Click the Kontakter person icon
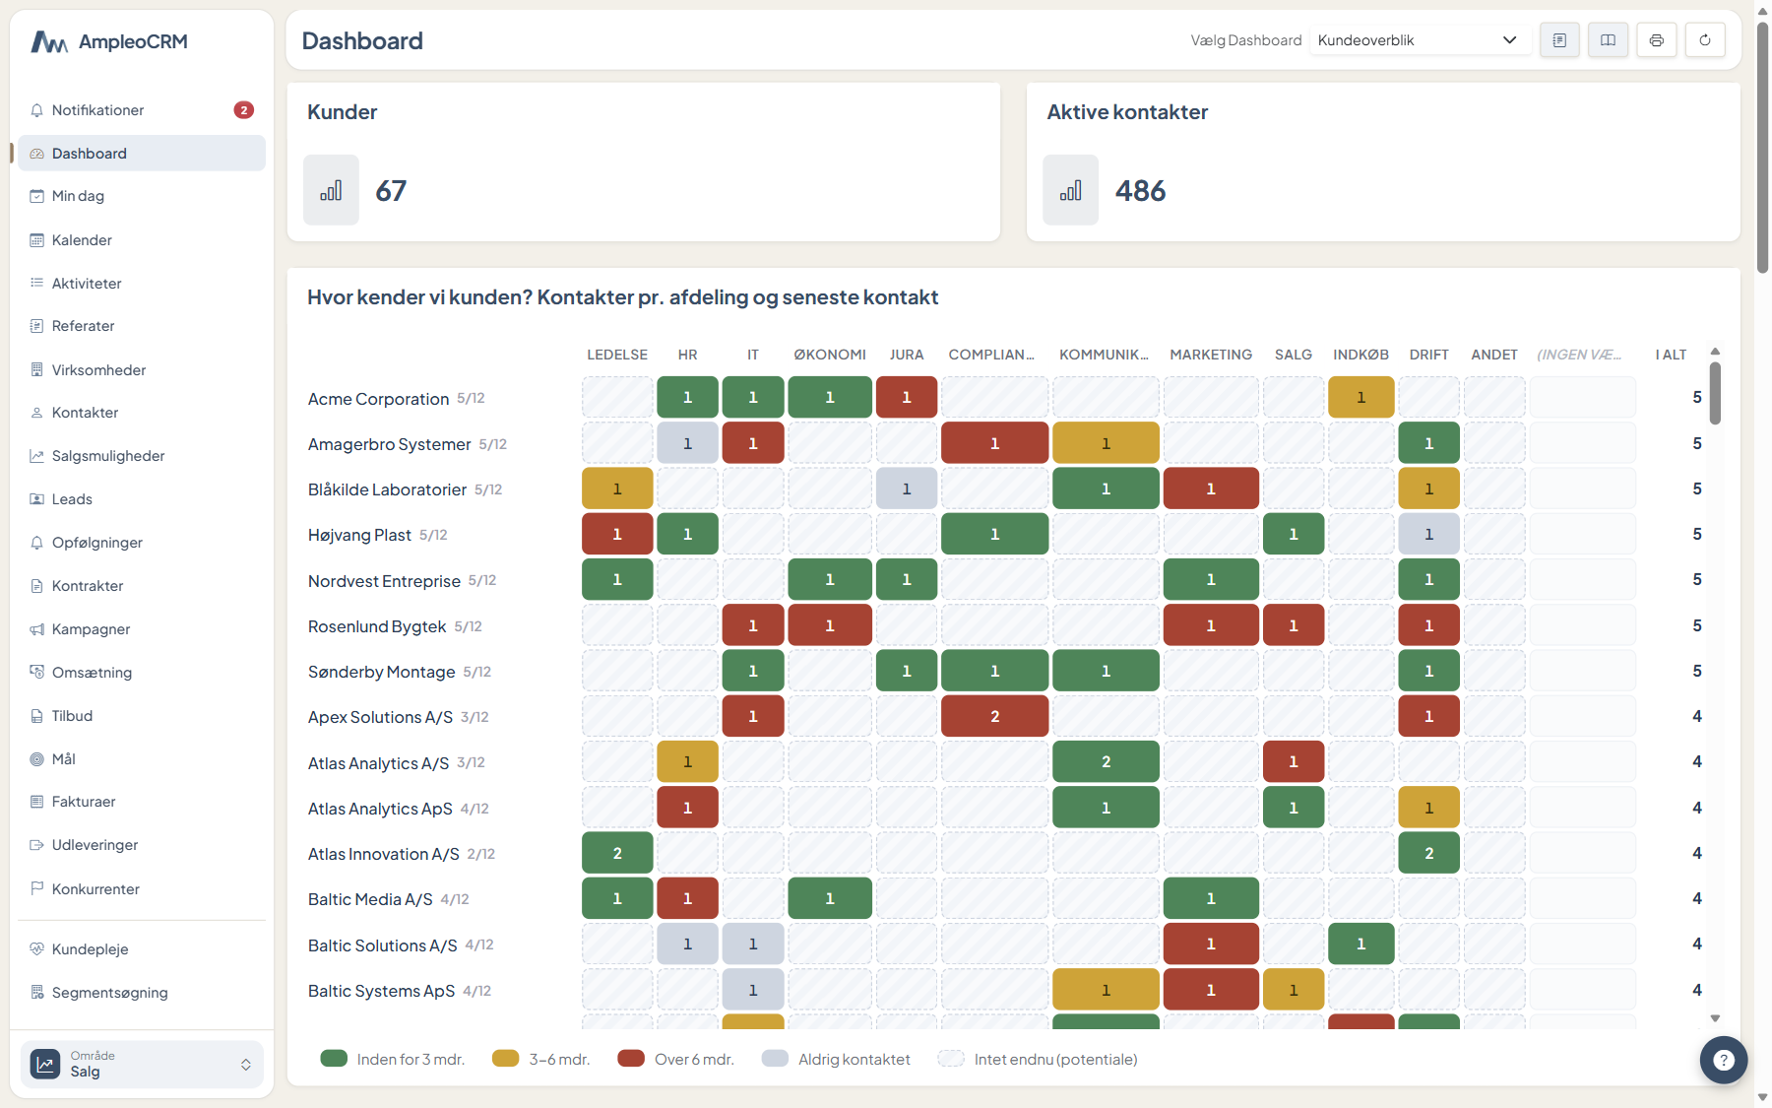The width and height of the screenshot is (1772, 1108). (36, 413)
